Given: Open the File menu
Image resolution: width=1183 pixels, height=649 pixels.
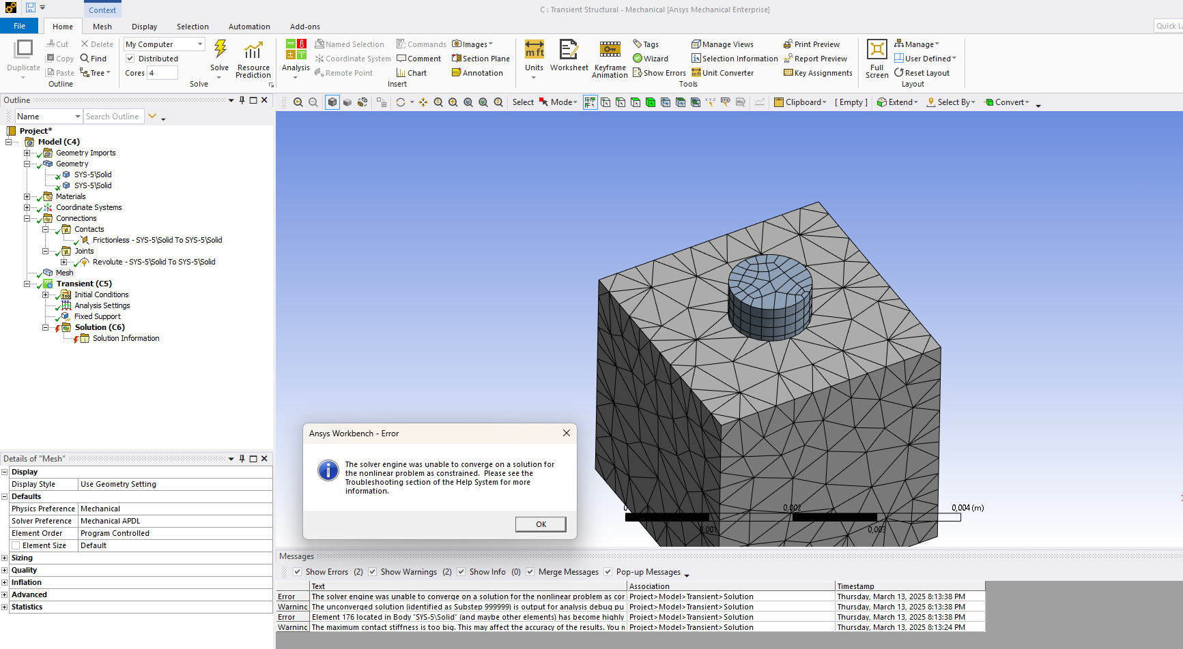Looking at the screenshot, I should 19,26.
